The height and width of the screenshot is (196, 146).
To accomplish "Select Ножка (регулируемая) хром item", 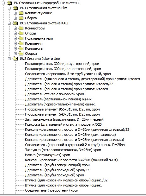I will click(x=47, y=155).
